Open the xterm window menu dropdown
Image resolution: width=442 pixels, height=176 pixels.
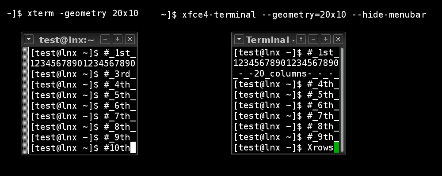click(x=28, y=40)
